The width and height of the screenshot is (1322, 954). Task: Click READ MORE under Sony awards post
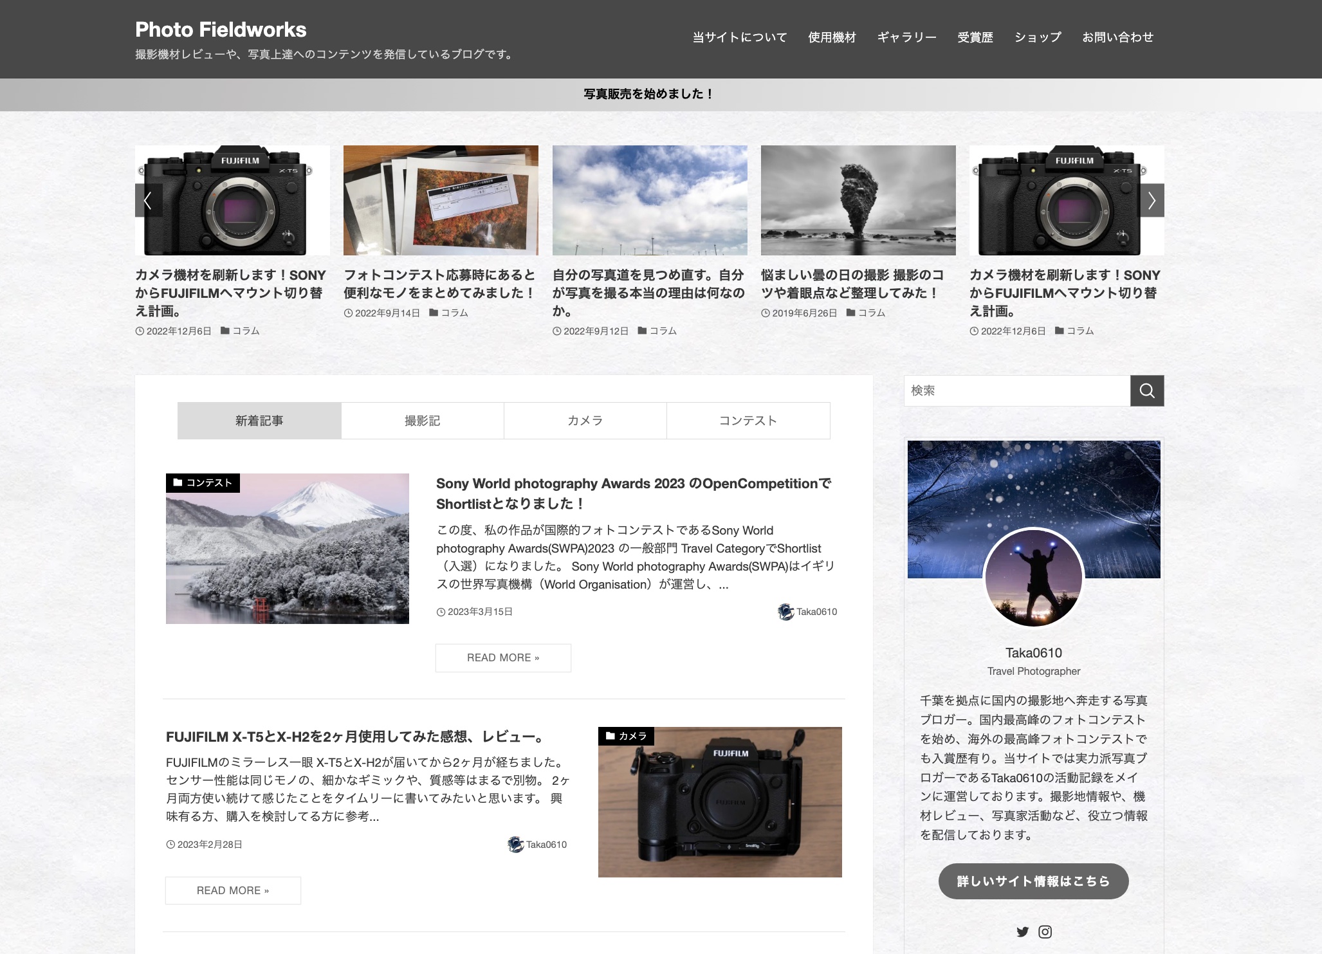point(503,658)
